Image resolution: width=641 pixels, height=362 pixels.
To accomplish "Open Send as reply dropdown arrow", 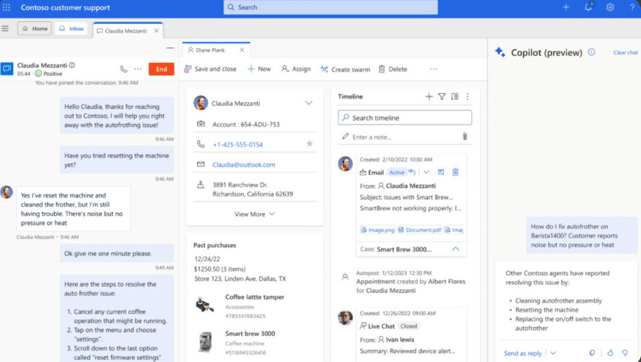I will (553, 353).
